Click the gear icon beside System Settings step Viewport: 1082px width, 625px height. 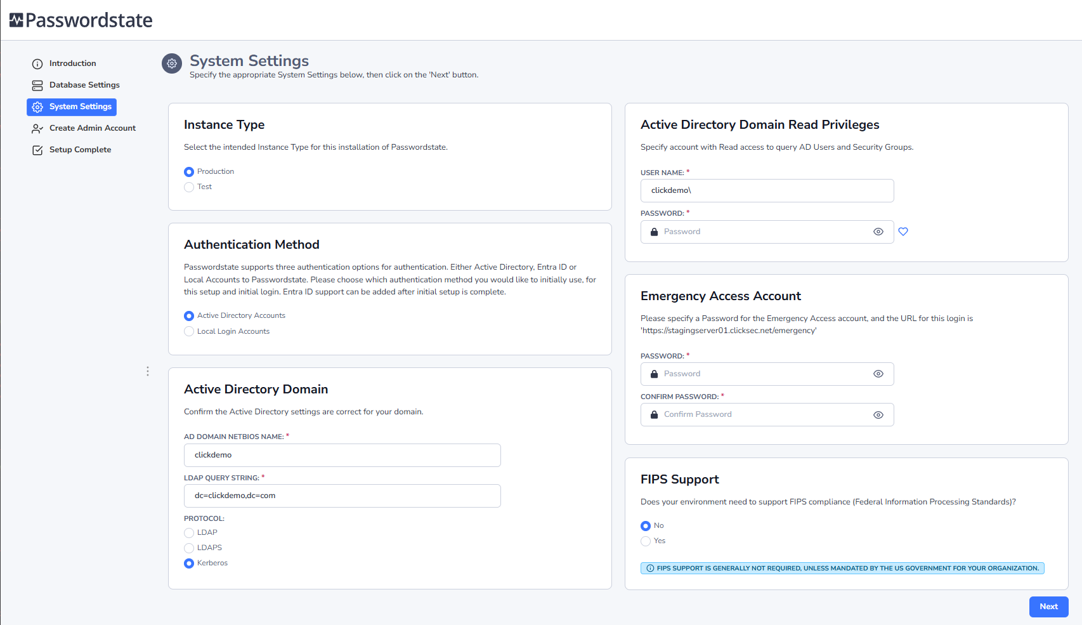click(37, 107)
